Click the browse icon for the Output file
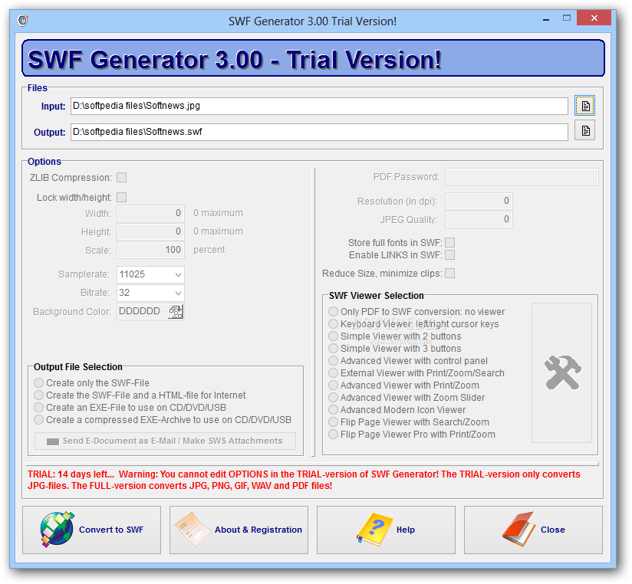This screenshot has width=632, height=584. (x=585, y=131)
